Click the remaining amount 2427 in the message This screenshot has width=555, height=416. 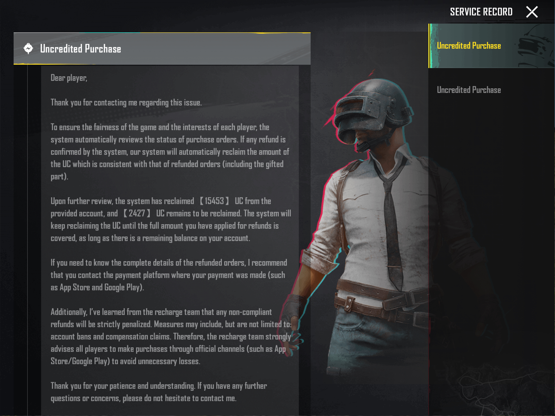[137, 213]
